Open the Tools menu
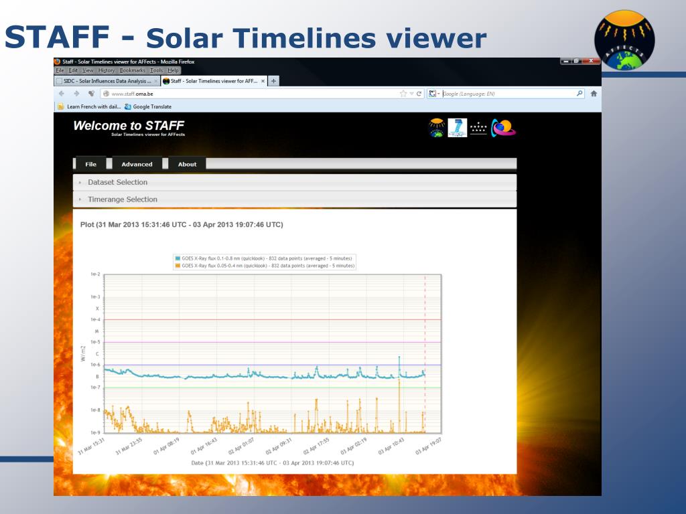The image size is (686, 514). [x=156, y=70]
